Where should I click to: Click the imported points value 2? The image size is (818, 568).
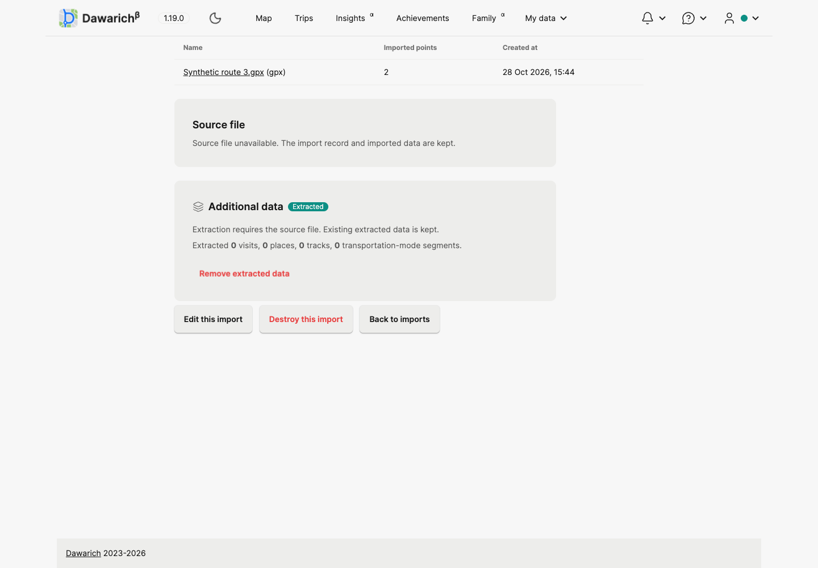coord(386,72)
